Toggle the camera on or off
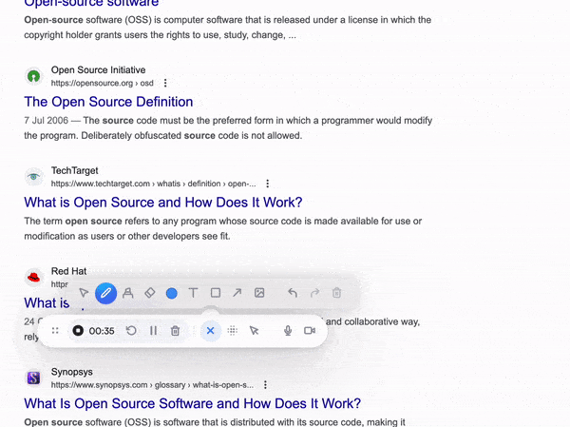 (x=309, y=331)
